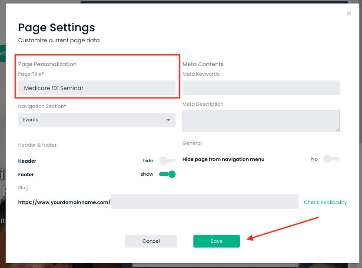Click the 'Meta Contents' section label
The height and width of the screenshot is (268, 362).
coord(203,64)
